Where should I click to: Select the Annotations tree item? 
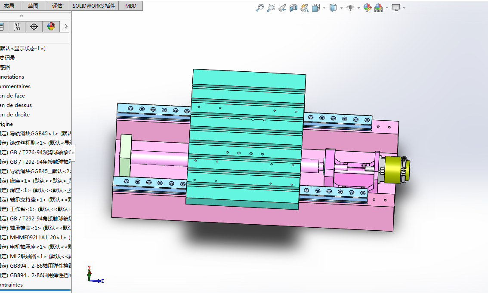12,77
